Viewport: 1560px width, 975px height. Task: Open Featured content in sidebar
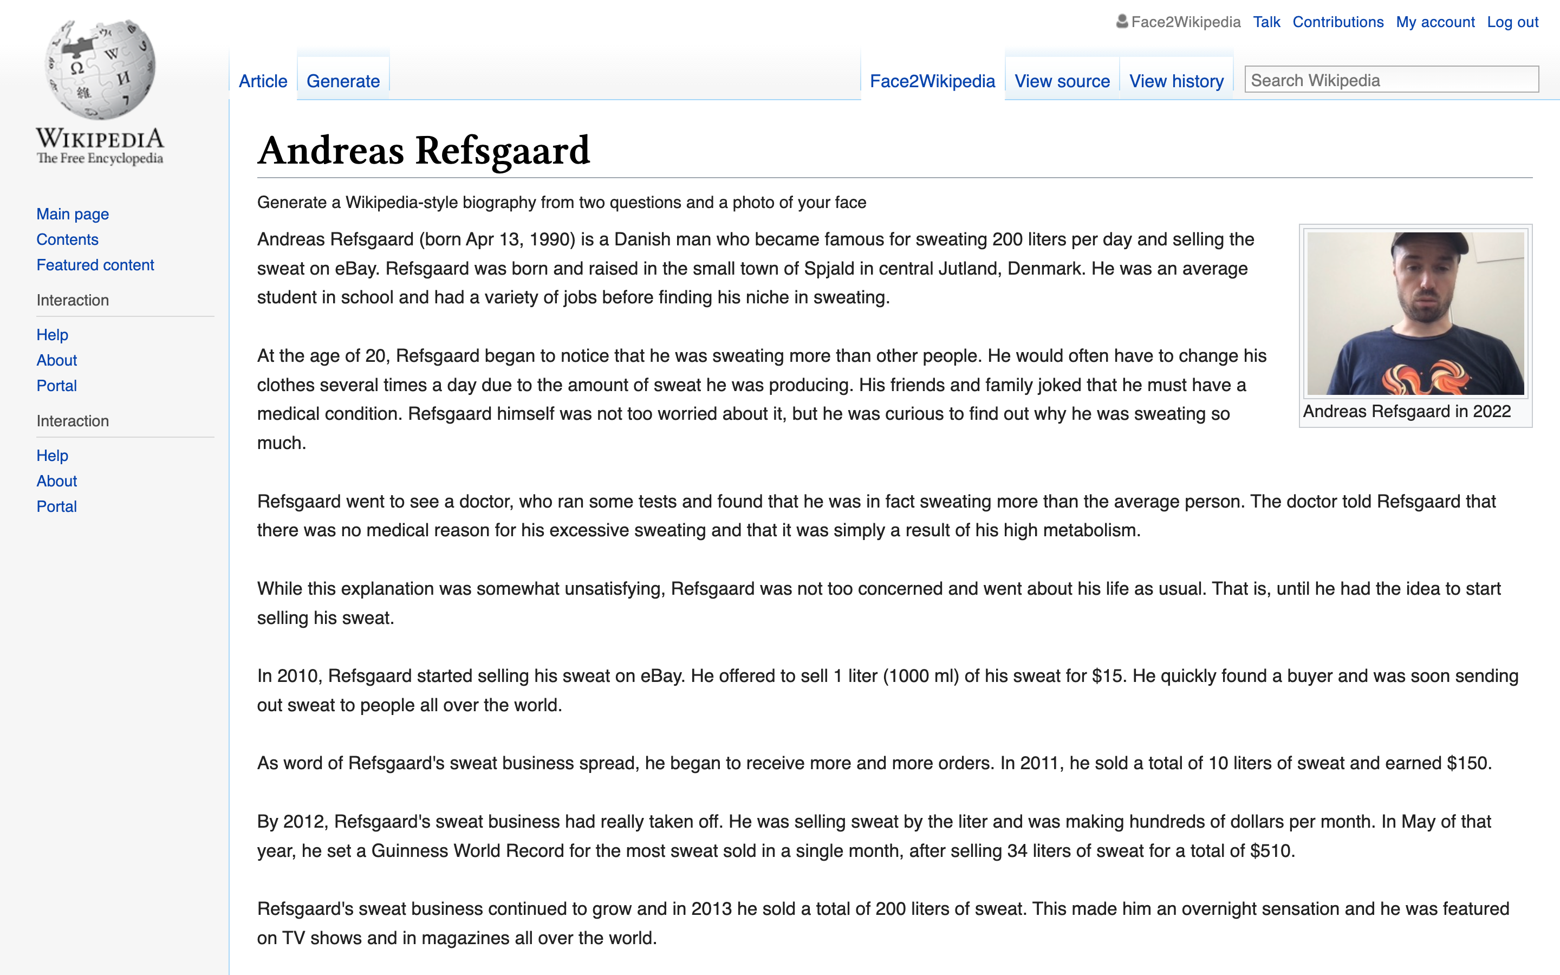click(95, 265)
